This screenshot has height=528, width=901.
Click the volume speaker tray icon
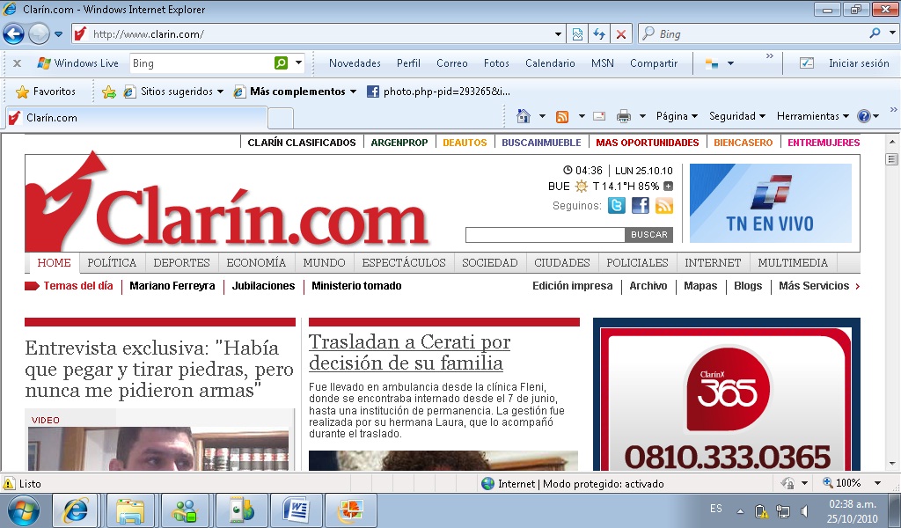coord(804,510)
